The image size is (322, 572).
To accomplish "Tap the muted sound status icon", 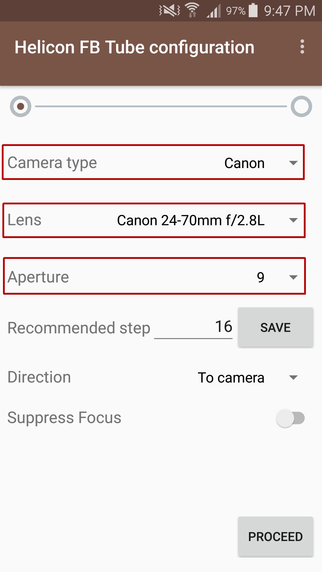I will [x=170, y=11].
